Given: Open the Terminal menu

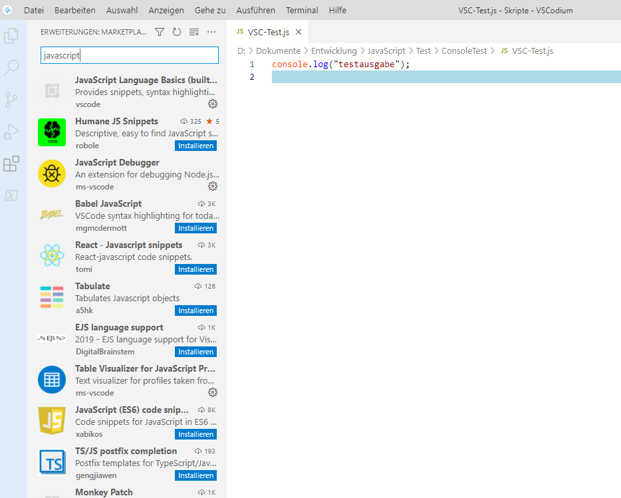Looking at the screenshot, I should (x=302, y=10).
